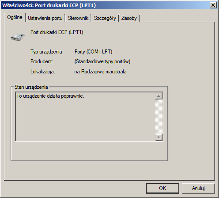Click the Anuluj button
Image resolution: width=219 pixels, height=198 pixels.
(x=198, y=188)
